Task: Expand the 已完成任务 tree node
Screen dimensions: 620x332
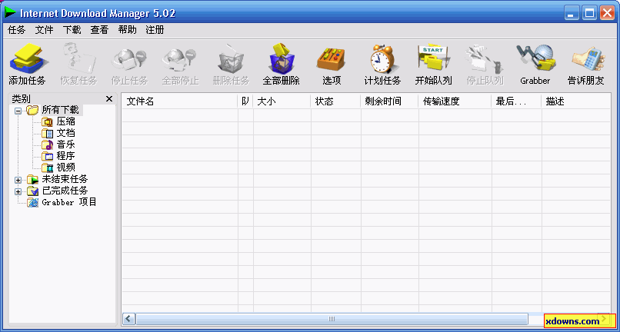Action: 18,191
